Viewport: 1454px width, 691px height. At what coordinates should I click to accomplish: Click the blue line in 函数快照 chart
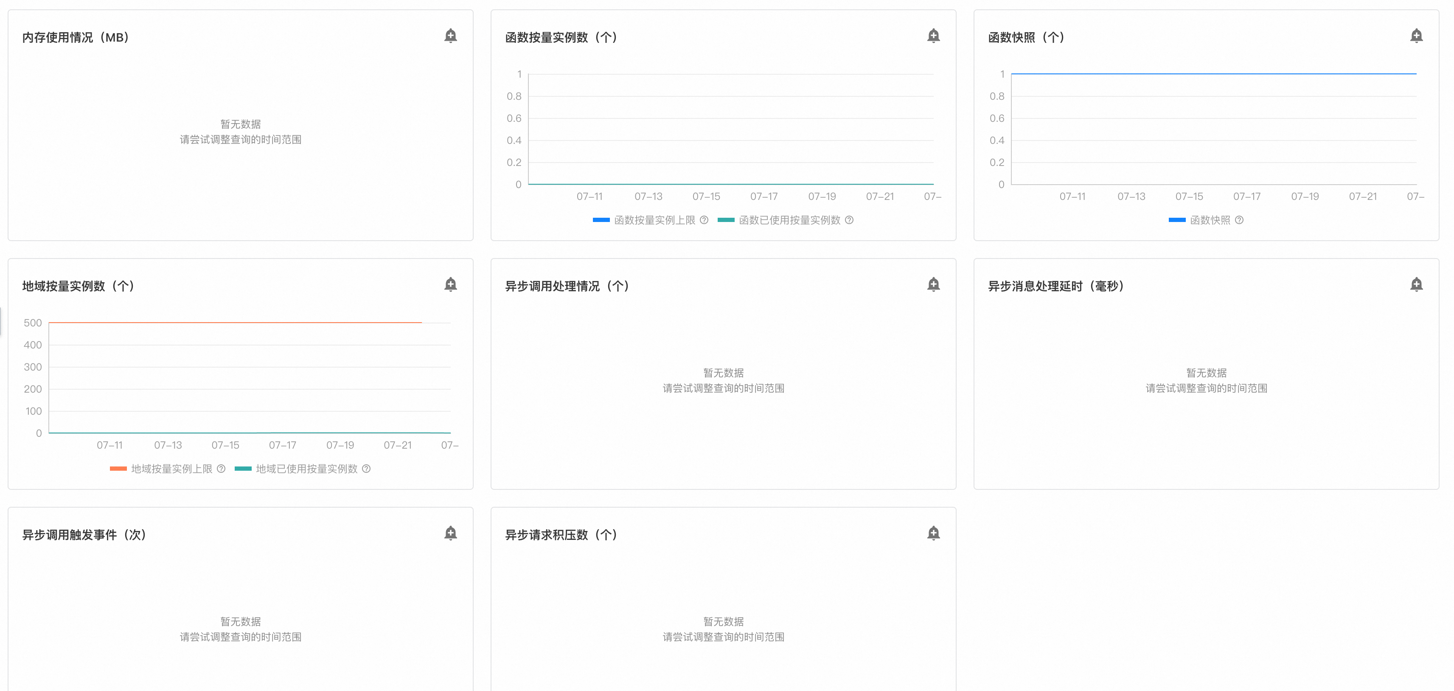1213,74
